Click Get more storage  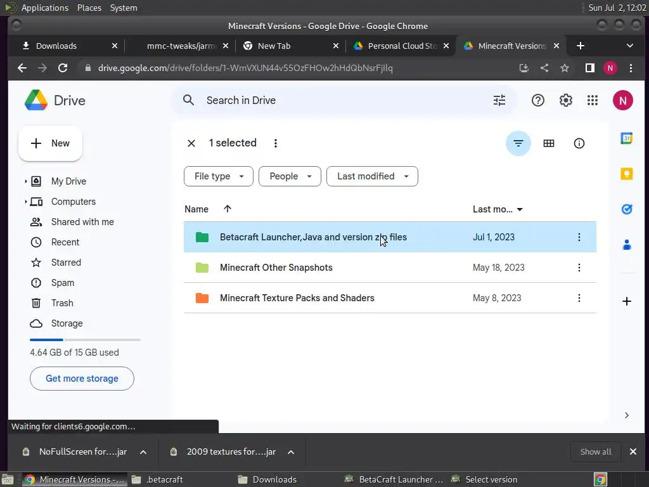click(x=82, y=379)
